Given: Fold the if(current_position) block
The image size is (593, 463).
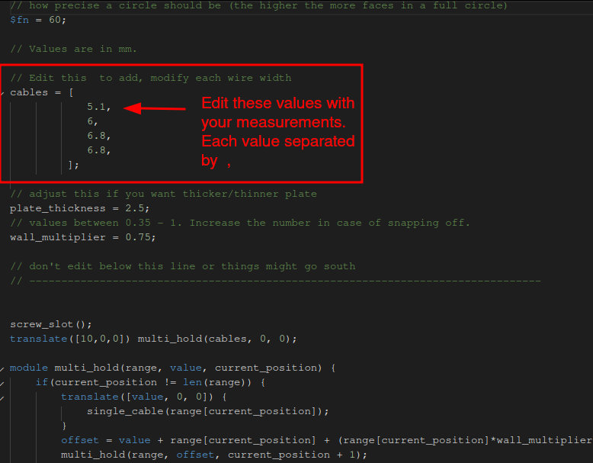Looking at the screenshot, I should 2,382.
